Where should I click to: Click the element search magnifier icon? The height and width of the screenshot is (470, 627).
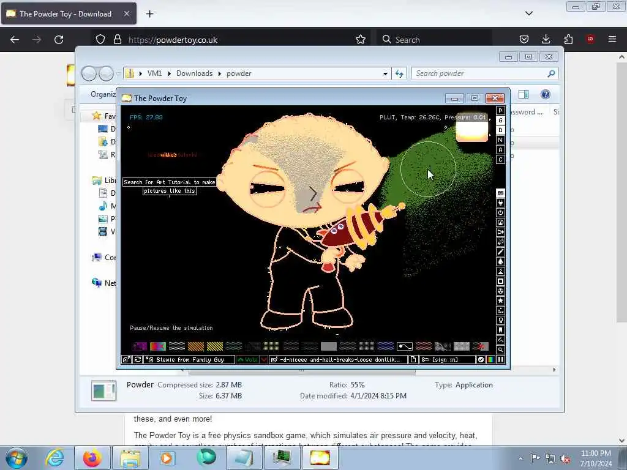(500, 349)
